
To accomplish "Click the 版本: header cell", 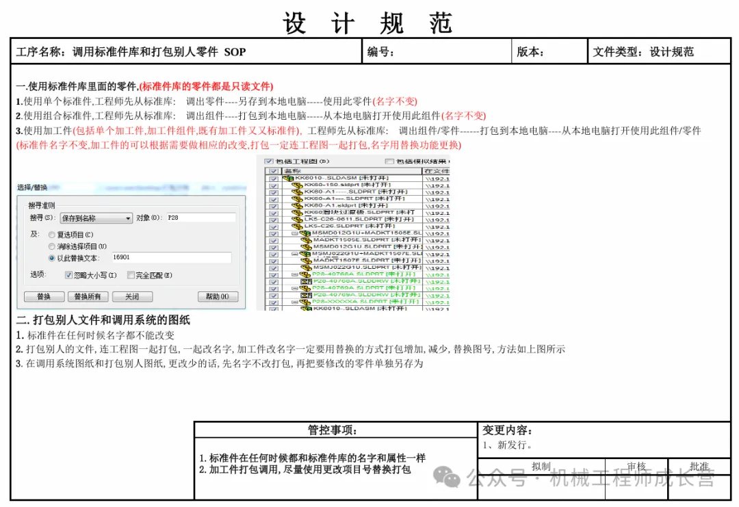I will 549,51.
